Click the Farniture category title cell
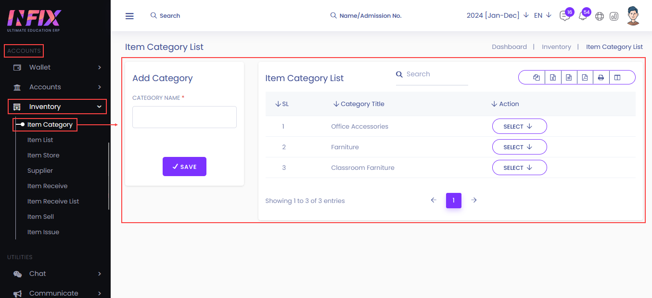The height and width of the screenshot is (298, 652). click(x=345, y=147)
